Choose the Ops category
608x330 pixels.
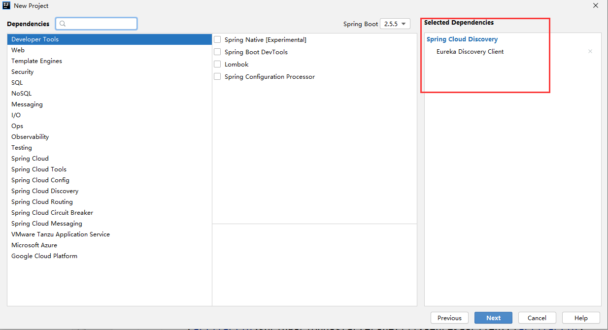tap(109, 126)
